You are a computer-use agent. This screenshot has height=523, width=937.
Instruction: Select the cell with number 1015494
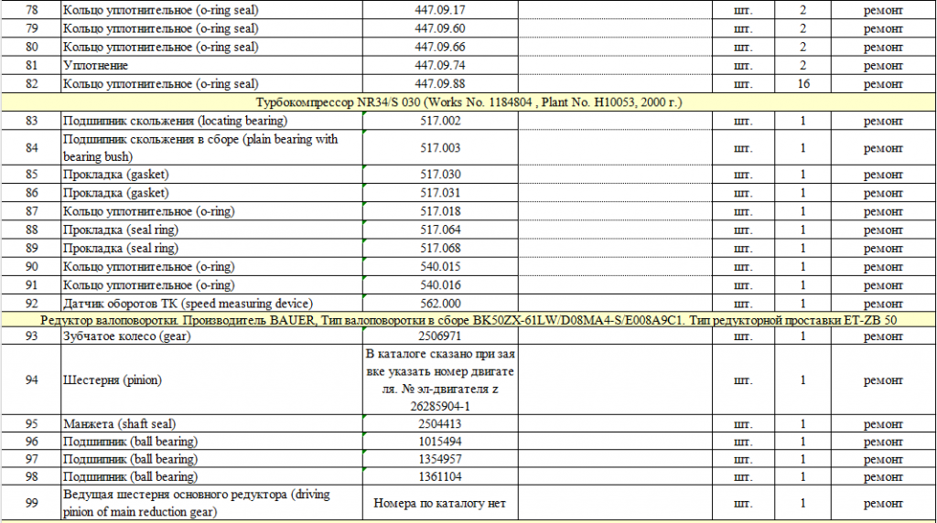[x=440, y=442]
